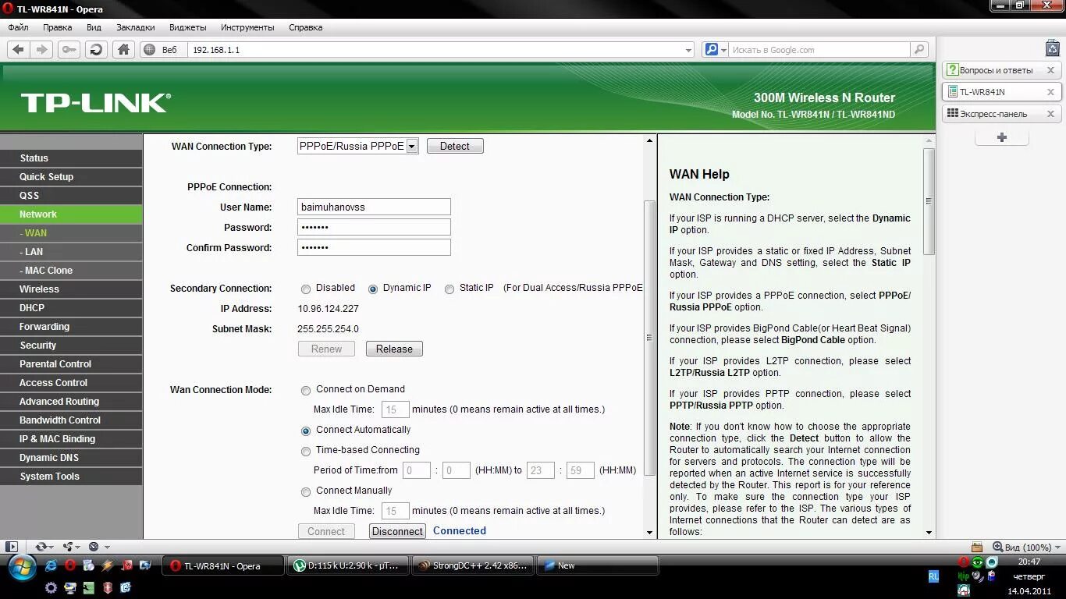Open the Windows Start orb
This screenshot has width=1066, height=599.
pos(21,566)
